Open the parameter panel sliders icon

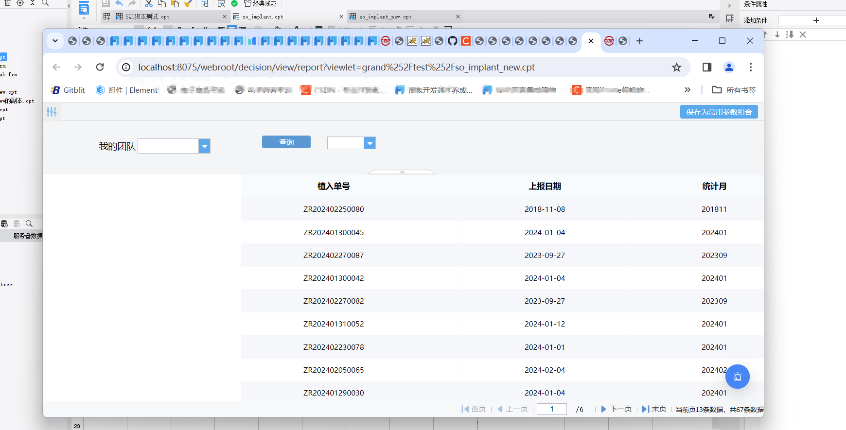pos(52,112)
